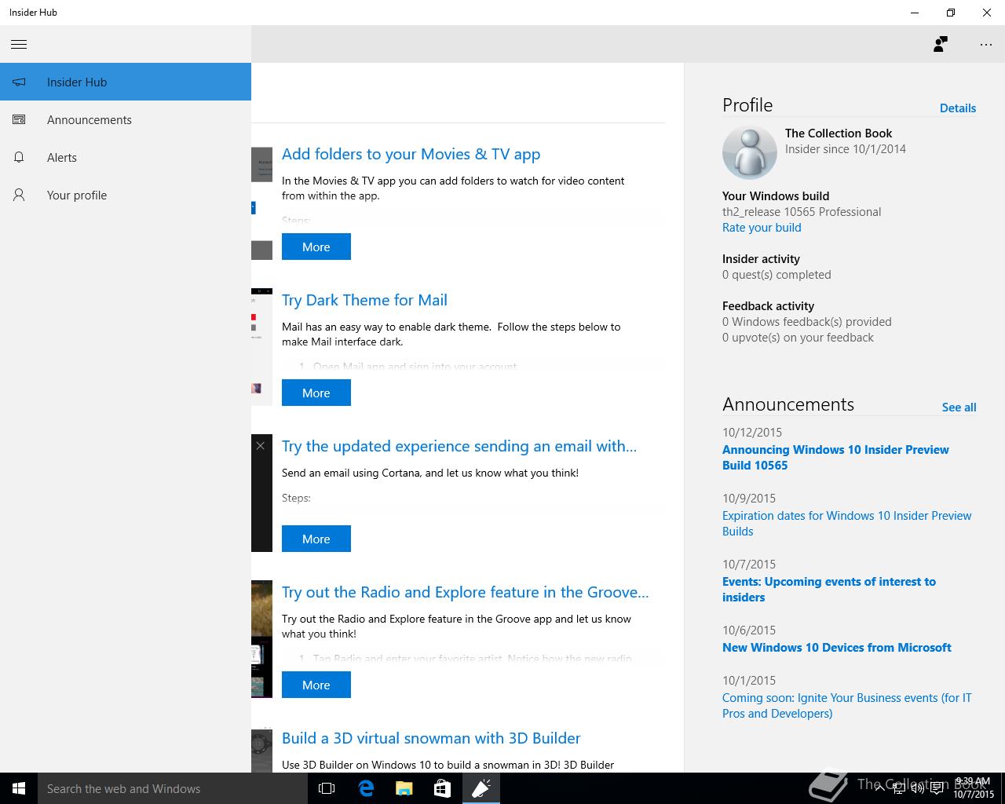
Task: Open 'Build a 3D virtual snowman' quest
Action: [x=431, y=738]
